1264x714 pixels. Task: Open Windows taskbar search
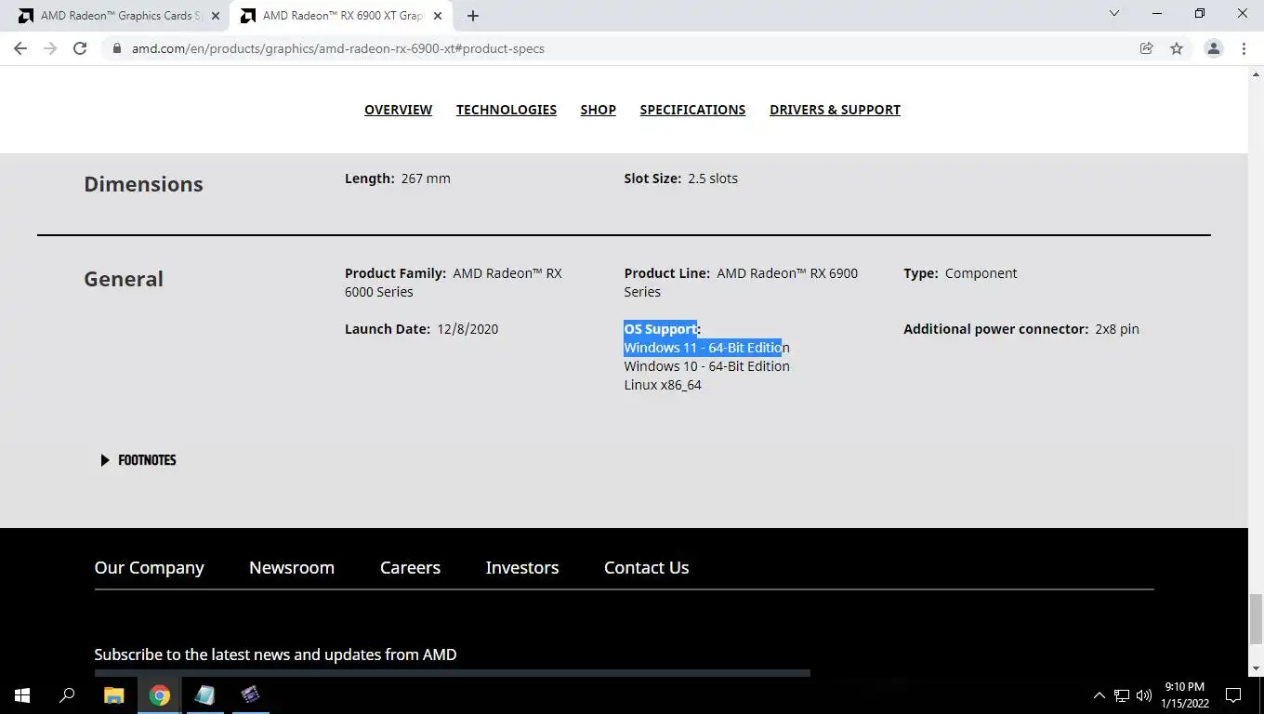pos(67,694)
